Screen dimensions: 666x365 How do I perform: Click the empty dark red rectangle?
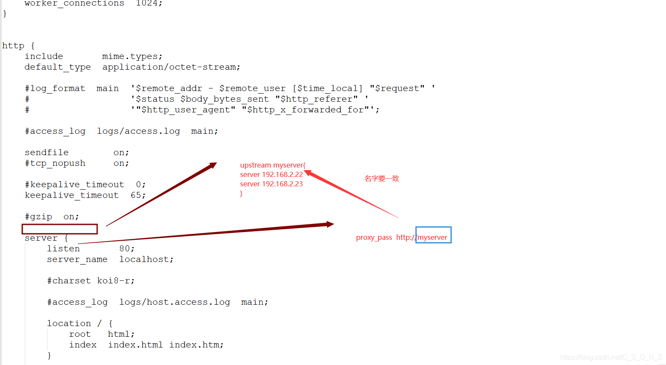(x=60, y=229)
